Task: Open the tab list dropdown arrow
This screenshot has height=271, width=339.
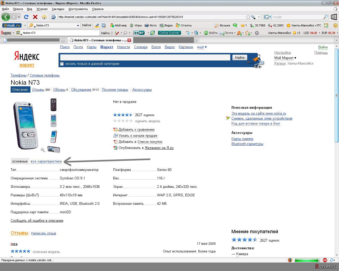Action: tap(337, 40)
